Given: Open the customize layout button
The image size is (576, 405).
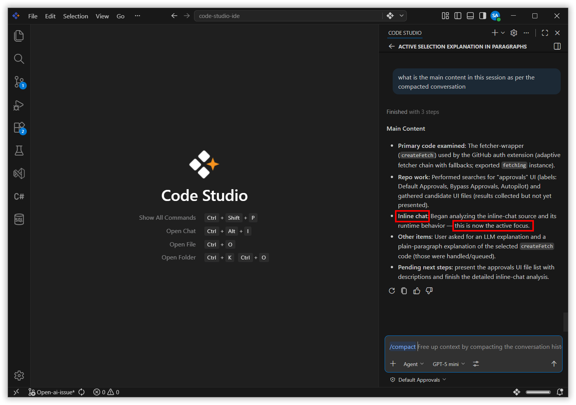Looking at the screenshot, I should coord(445,16).
